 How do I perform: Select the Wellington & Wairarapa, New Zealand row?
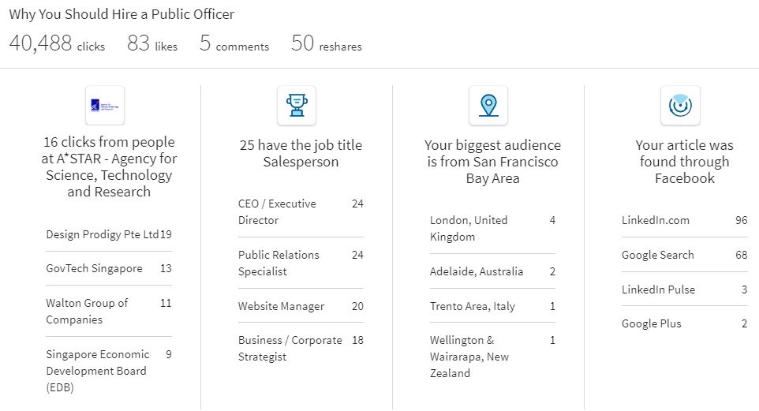pos(492,357)
